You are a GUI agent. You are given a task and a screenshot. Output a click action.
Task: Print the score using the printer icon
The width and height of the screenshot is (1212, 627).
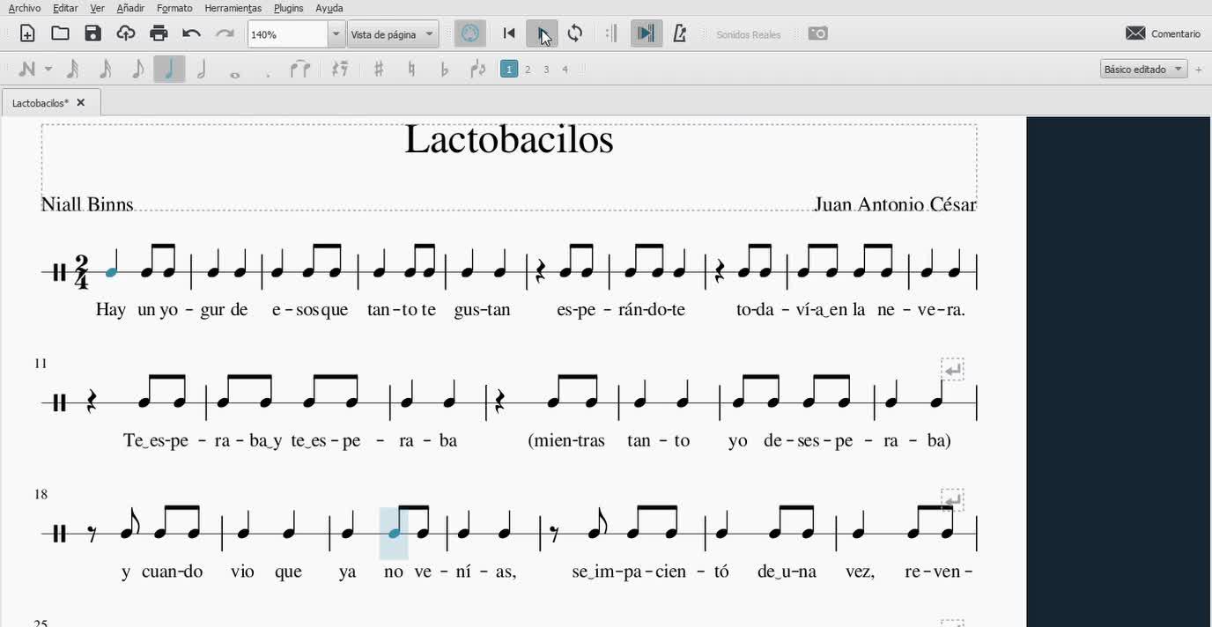(x=159, y=33)
